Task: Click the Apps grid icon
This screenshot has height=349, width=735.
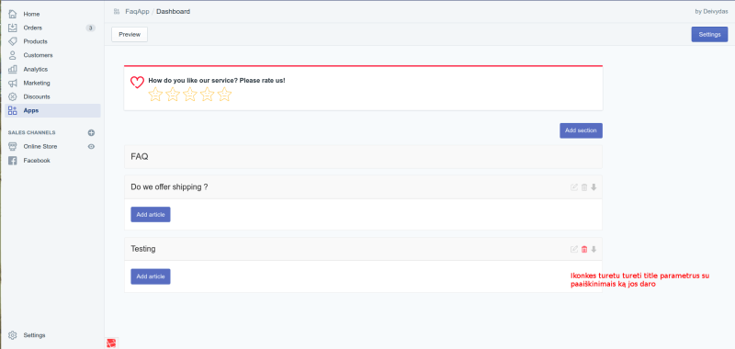Action: [x=13, y=110]
